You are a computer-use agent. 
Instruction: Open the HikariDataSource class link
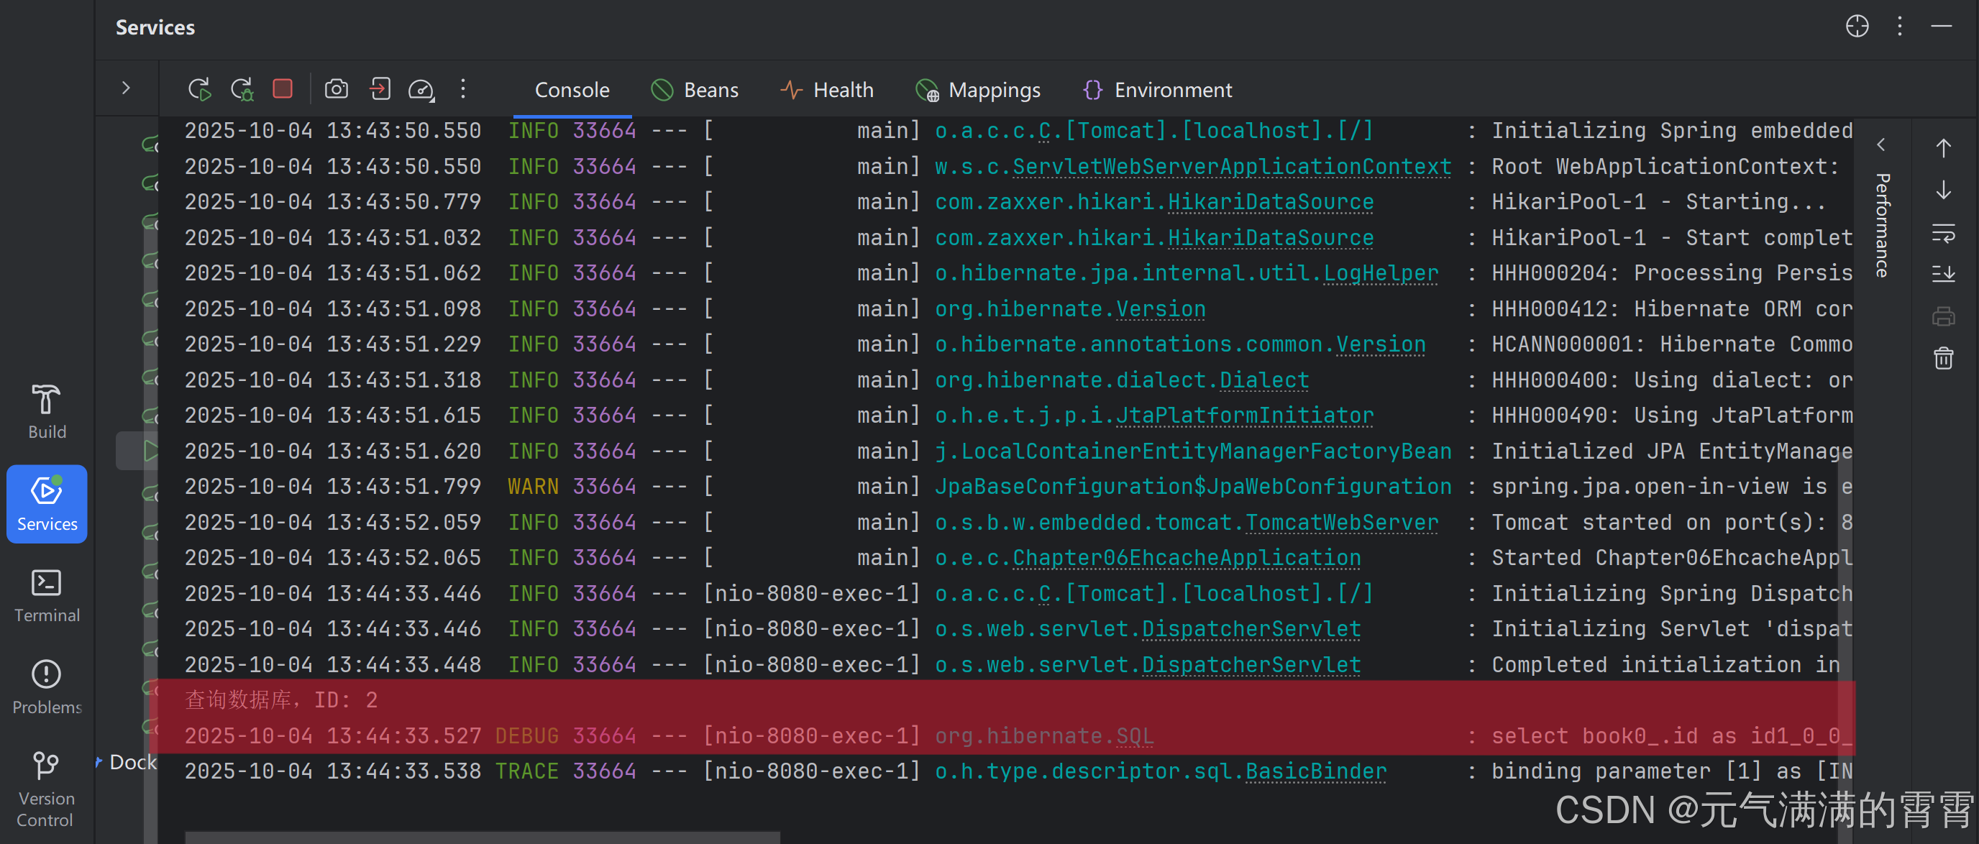1270,202
